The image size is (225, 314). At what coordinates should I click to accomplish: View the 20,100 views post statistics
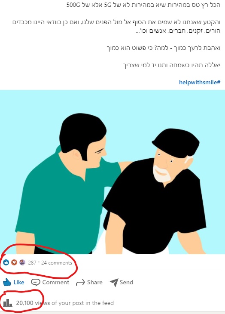(65, 303)
